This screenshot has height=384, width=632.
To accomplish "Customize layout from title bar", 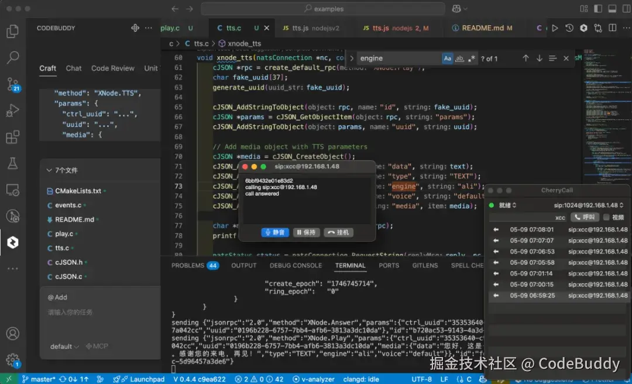I will tap(583, 8).
